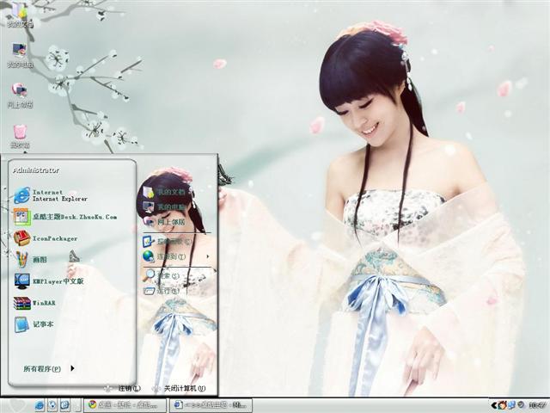Expand the 连接到(T) submenu arrow
550x413 pixels.
[208, 256]
